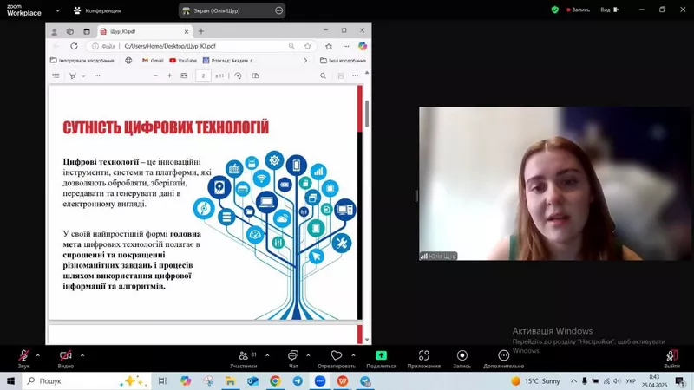Open the Отреагировать reactions button
Screen dimensions: 694x390
pos(337,359)
